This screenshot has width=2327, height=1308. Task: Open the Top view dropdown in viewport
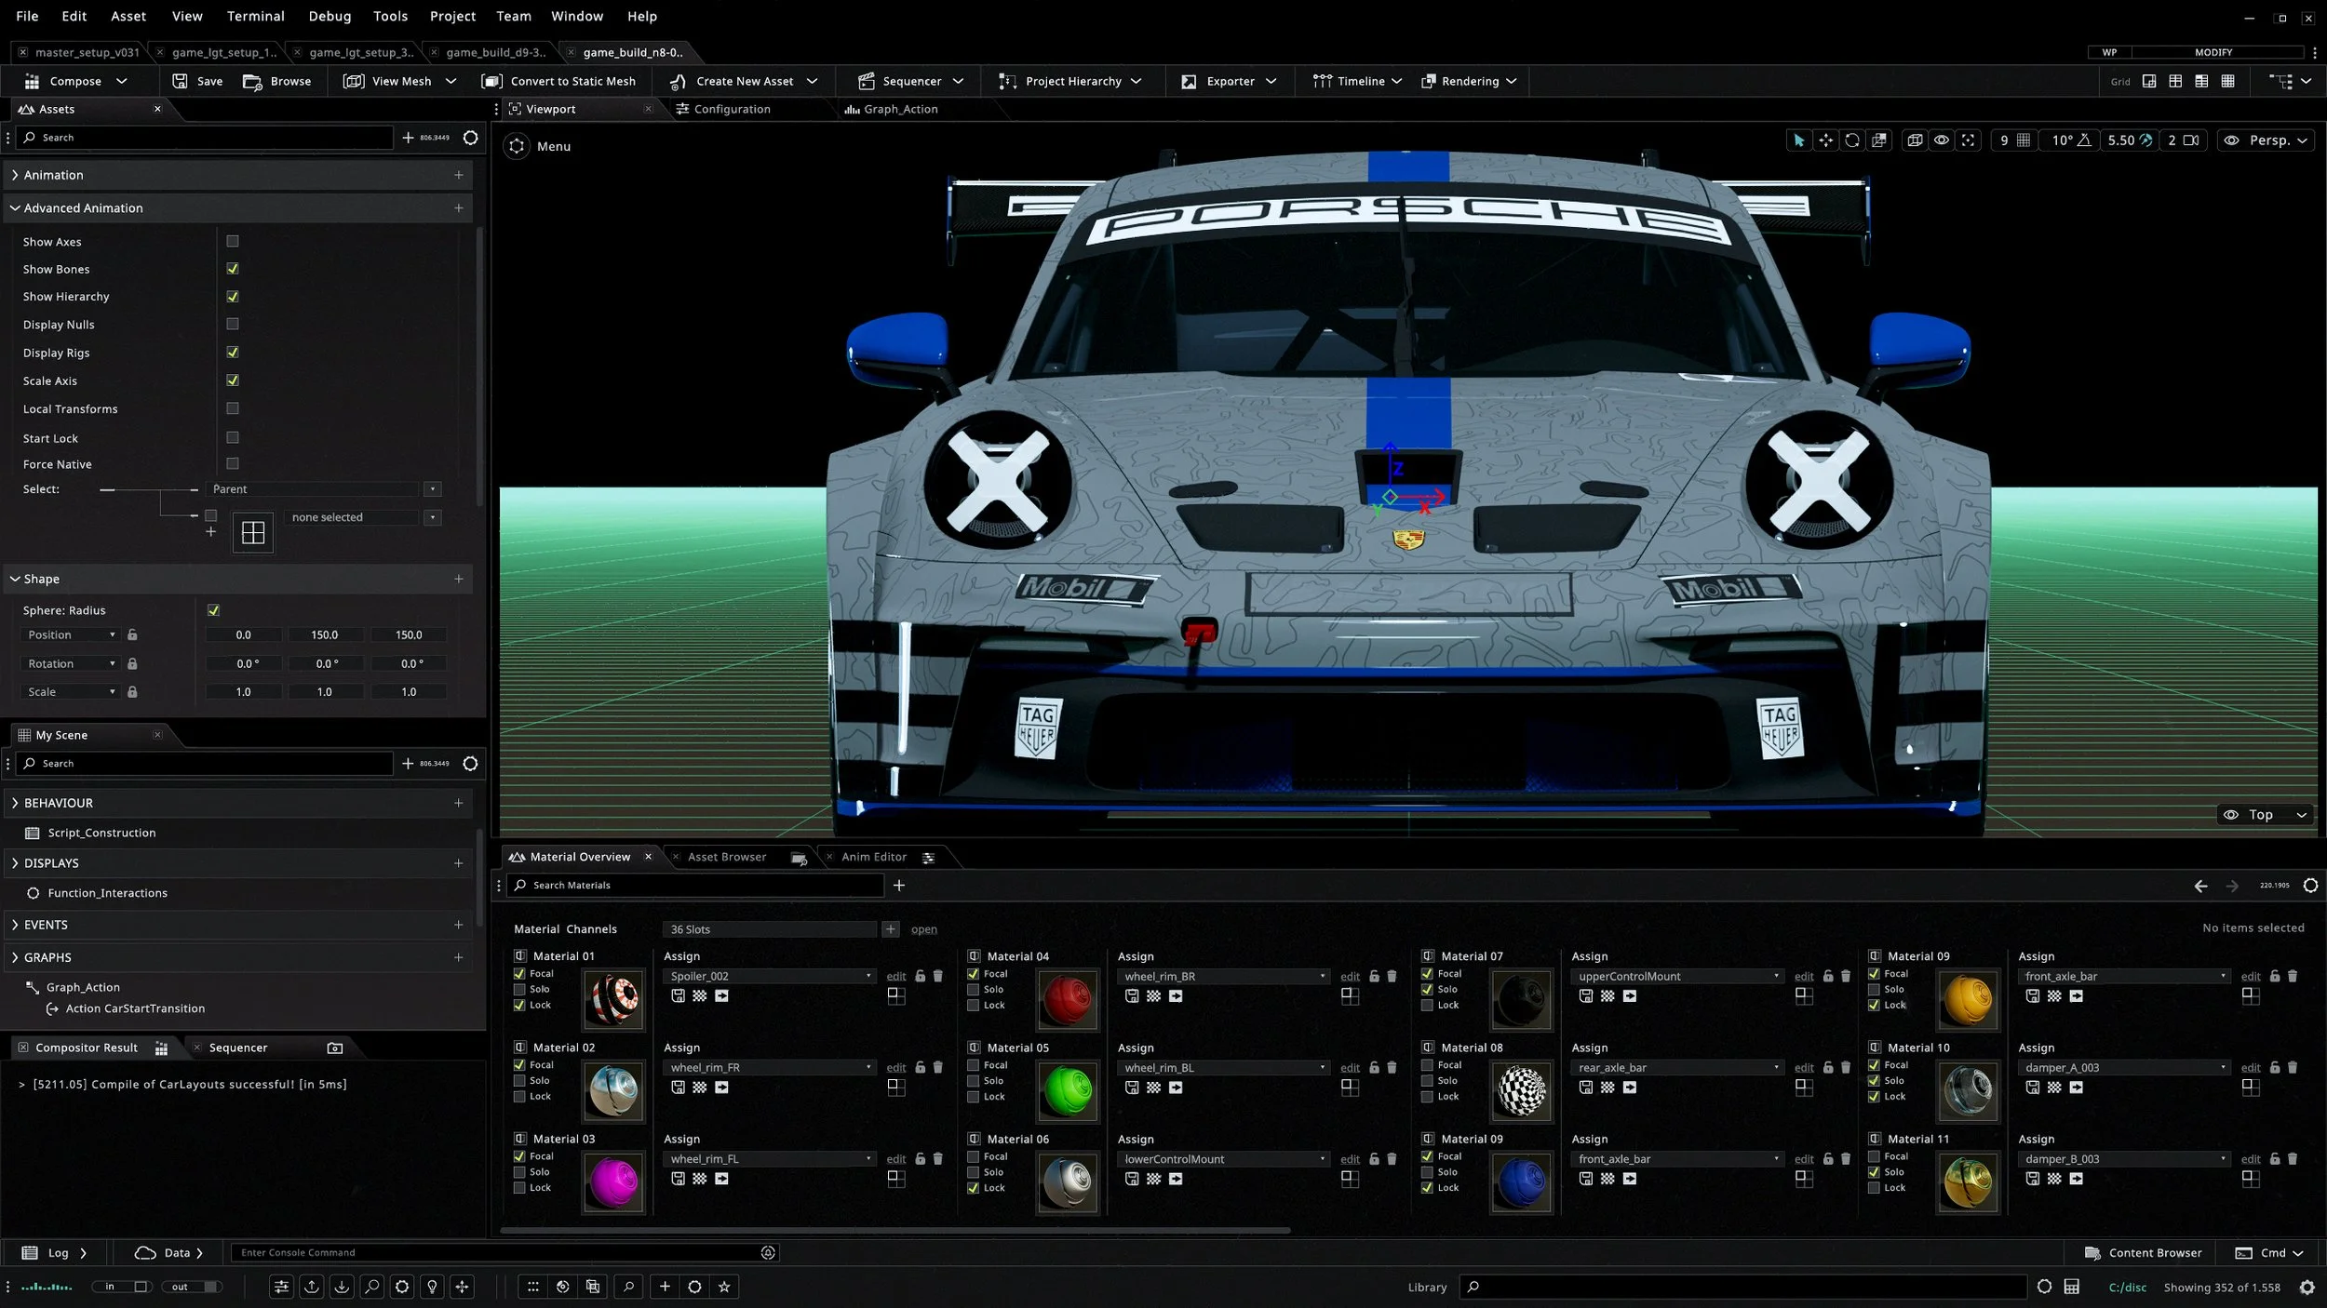tap(2265, 814)
